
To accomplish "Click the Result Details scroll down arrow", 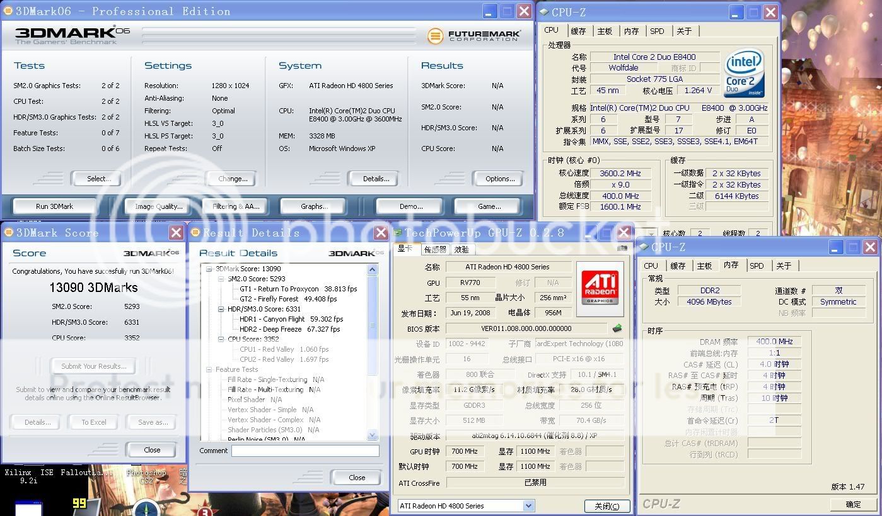I will pos(372,434).
